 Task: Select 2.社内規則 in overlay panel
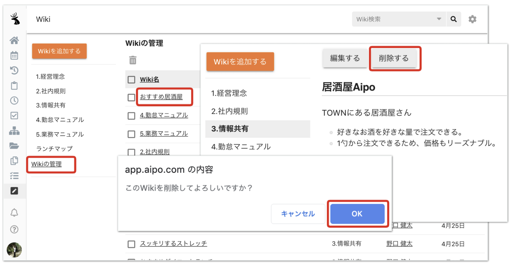[229, 111]
